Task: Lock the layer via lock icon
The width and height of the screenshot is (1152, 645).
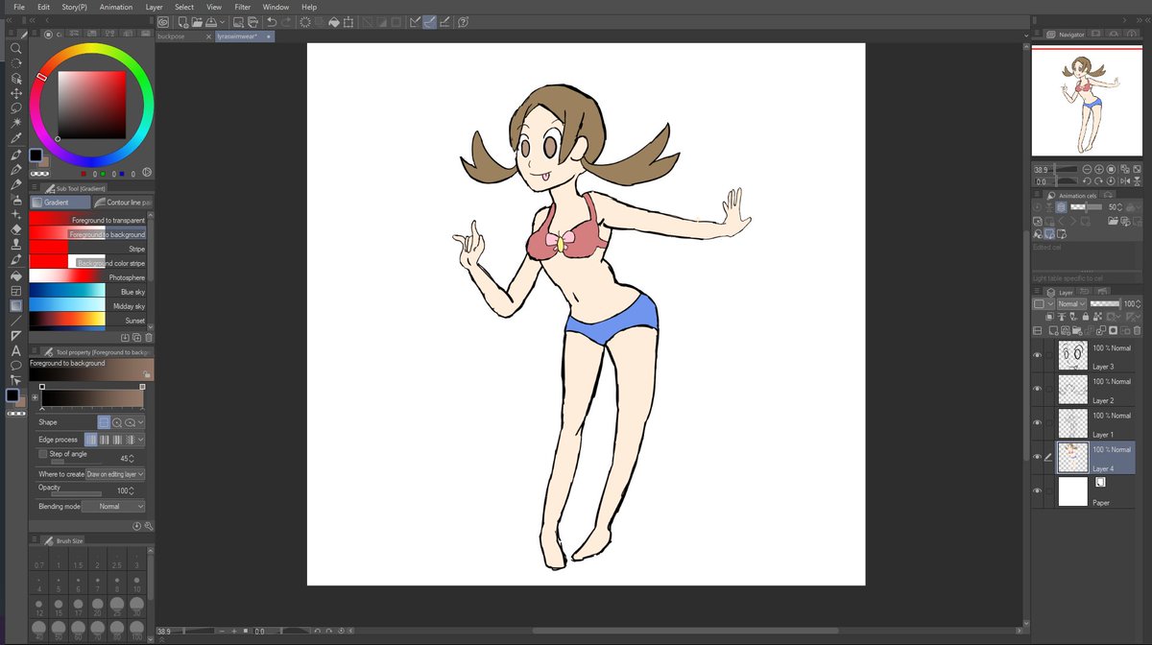Action: (1088, 316)
